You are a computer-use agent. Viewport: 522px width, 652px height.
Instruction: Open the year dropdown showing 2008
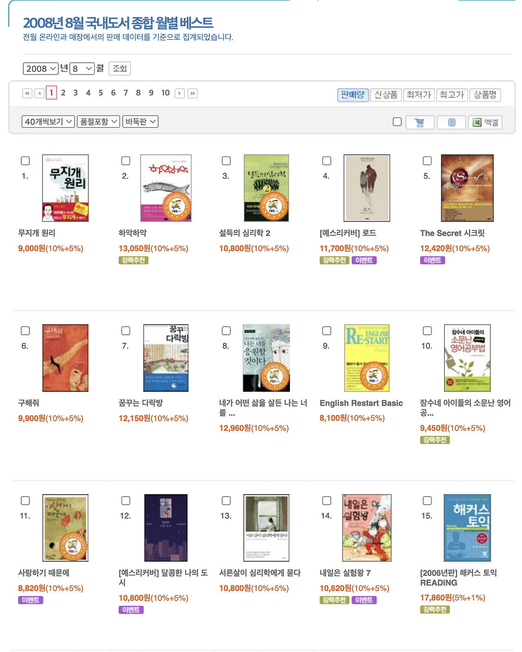40,69
